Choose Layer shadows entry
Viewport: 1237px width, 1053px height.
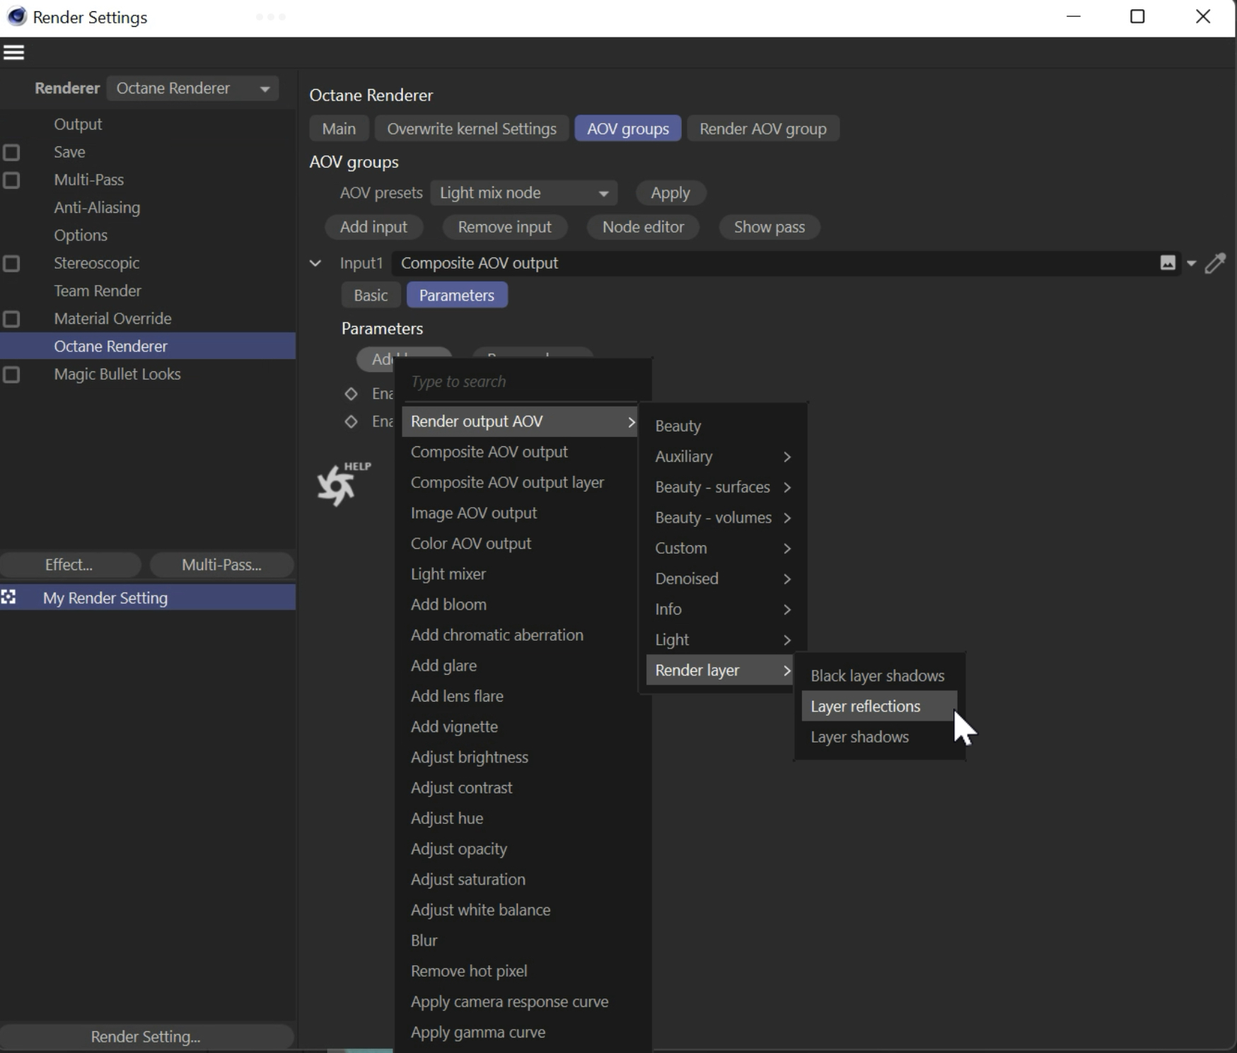(879, 737)
